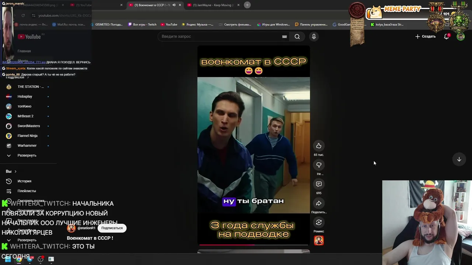472x265 pixels.
Task: Dislike the Short with thumbs-down icon
Action: [x=319, y=165]
